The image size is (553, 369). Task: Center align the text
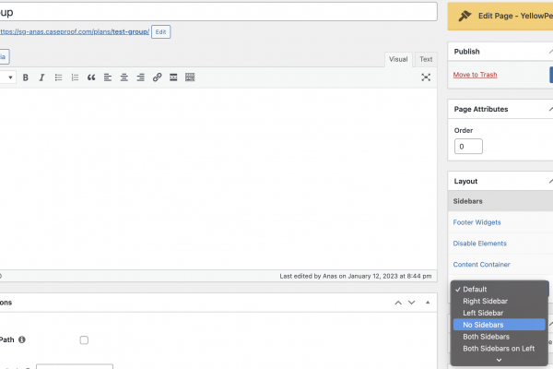pyautogui.click(x=124, y=77)
